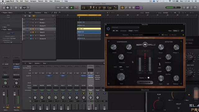The width and height of the screenshot is (199, 112).
Task: Click the Compare button in plugin window
Action: point(123,31)
